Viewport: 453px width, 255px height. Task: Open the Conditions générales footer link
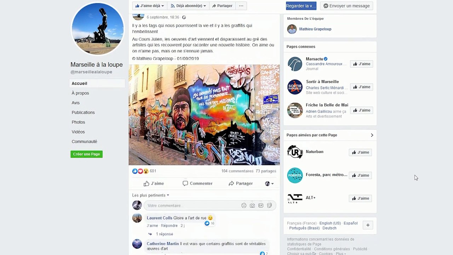(332, 249)
